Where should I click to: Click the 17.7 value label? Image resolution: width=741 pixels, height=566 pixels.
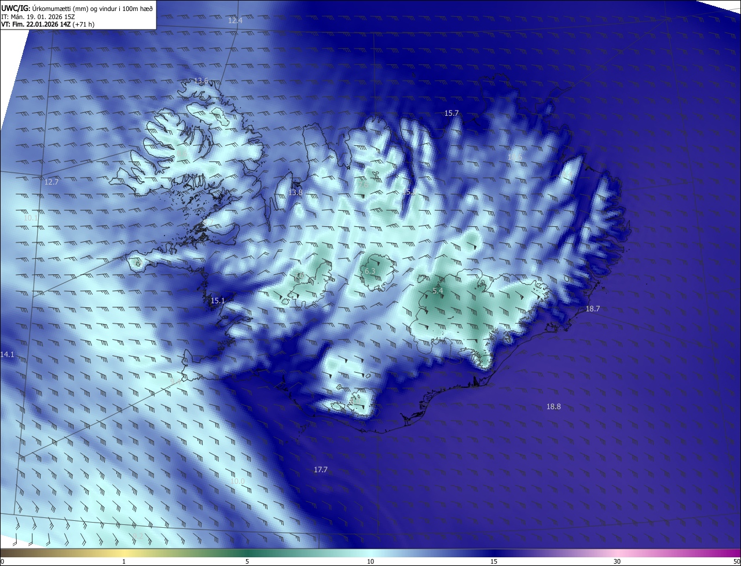tap(321, 469)
